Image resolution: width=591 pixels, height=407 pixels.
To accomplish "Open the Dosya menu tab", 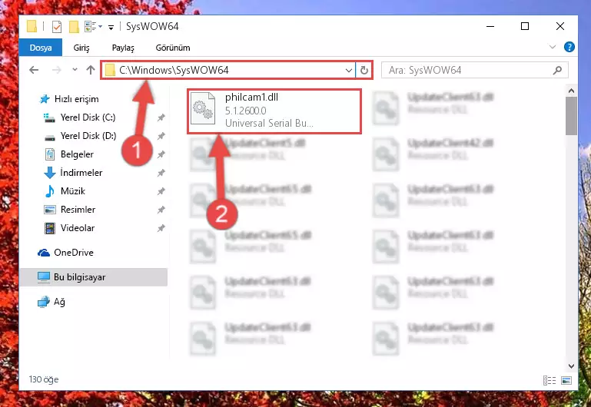I will point(41,48).
